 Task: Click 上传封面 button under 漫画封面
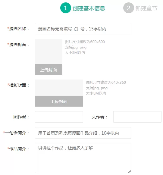pos(49,70)
